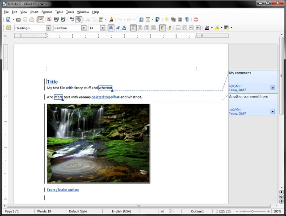
Task: Click the Print File Directly icon
Action: click(56, 20)
